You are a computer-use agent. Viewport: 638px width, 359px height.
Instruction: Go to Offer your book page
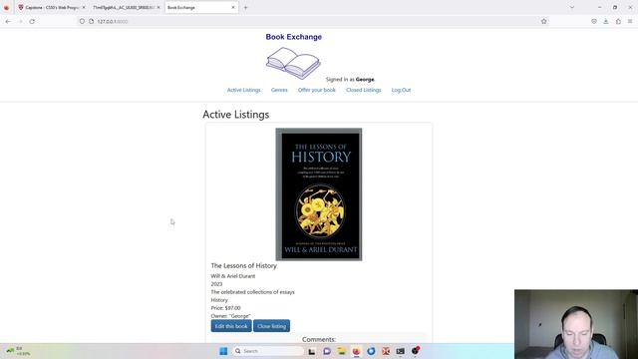[317, 90]
